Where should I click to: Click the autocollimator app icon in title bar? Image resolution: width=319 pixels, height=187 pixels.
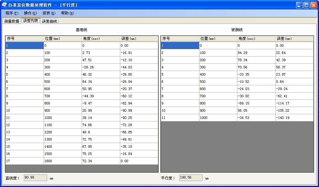pos(4,5)
